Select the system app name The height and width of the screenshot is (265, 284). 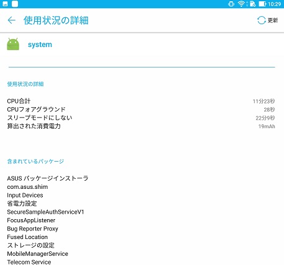click(x=40, y=45)
